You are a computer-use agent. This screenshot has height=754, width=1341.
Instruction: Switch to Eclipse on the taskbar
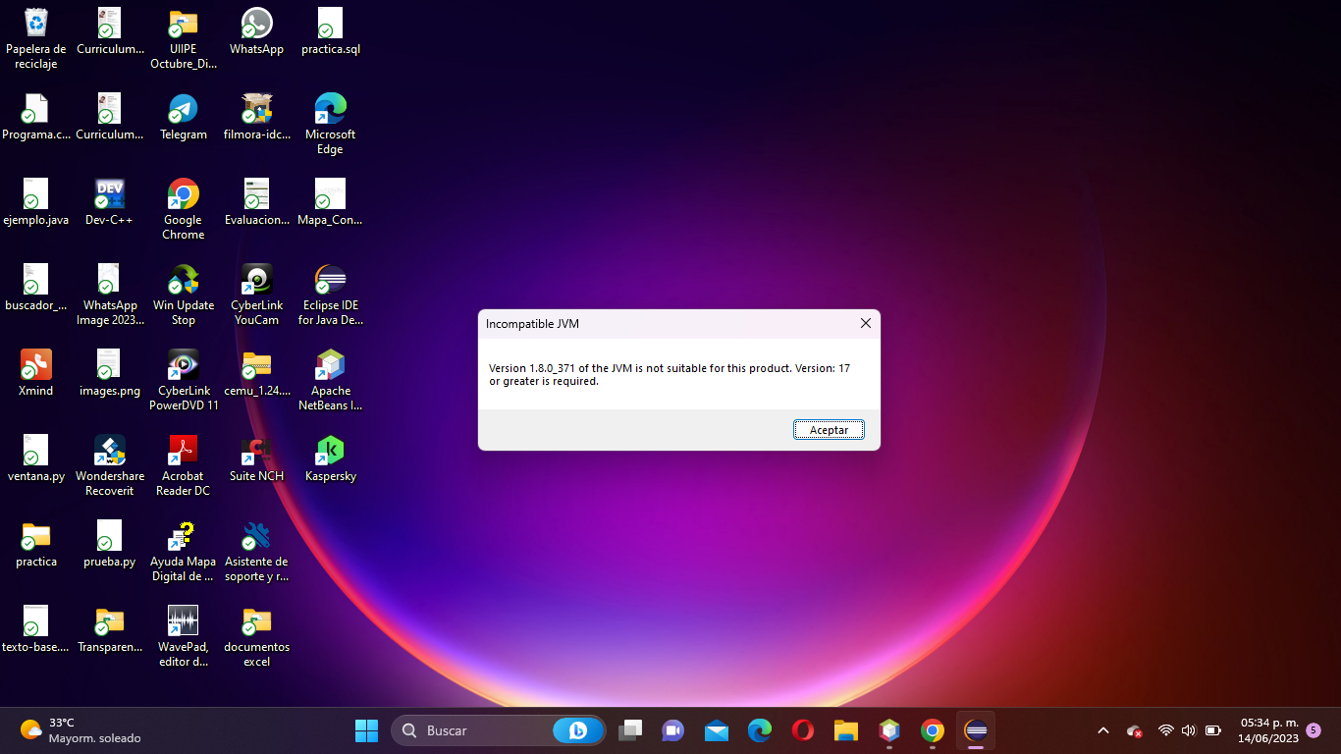(976, 730)
